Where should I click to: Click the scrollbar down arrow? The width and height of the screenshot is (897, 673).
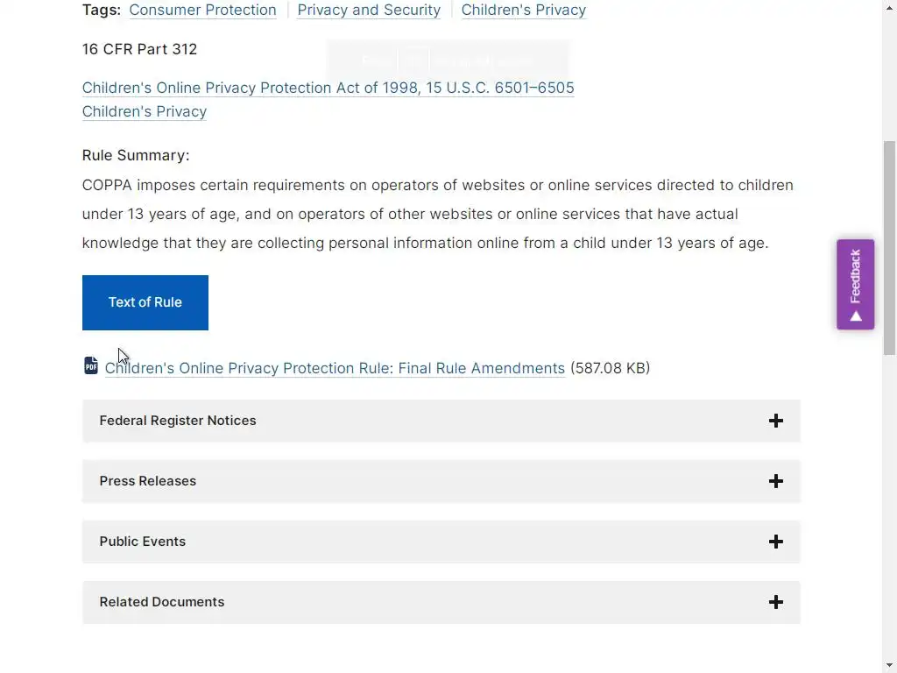889,665
